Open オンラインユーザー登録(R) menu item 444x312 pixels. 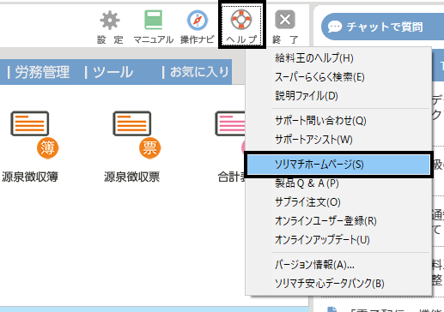tap(338, 221)
